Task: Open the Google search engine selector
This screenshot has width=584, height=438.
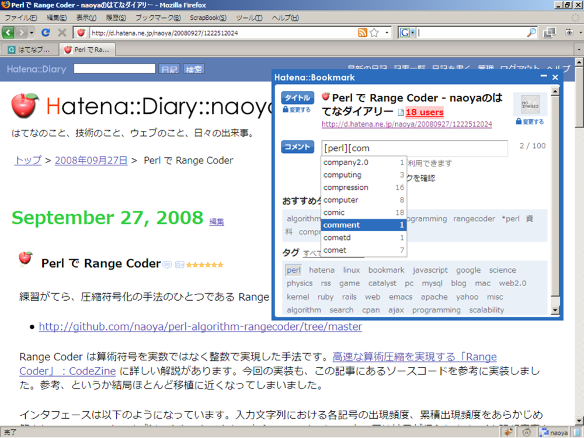Action: pos(406,33)
